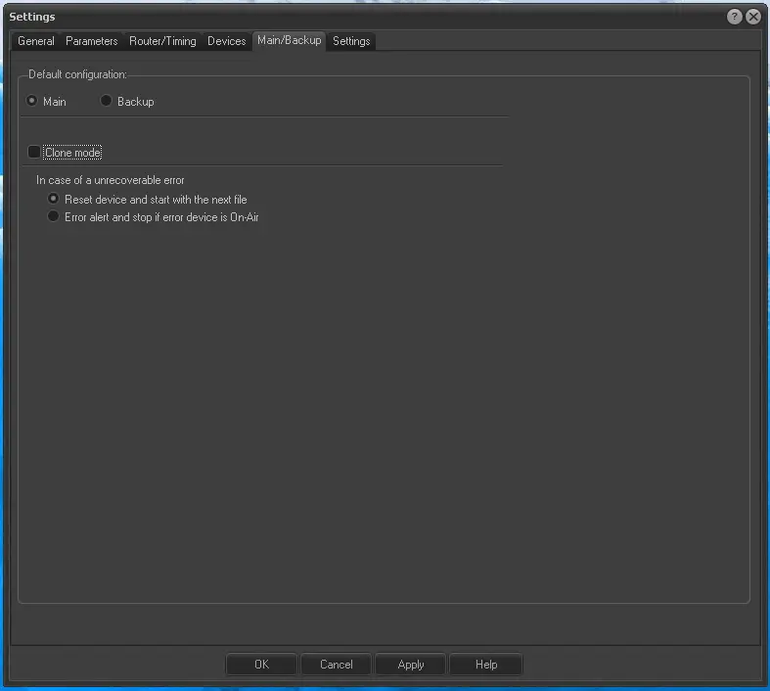Open Help from the bottom button row
Viewport: 770px width, 691px height.
click(x=486, y=665)
